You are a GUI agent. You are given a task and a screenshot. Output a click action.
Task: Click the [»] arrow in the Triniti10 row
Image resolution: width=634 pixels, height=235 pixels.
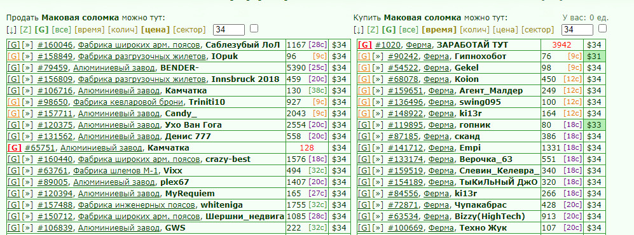pos(27,102)
